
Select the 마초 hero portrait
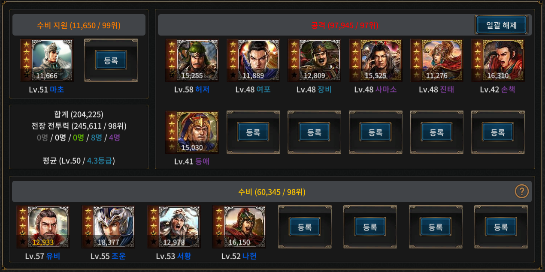47,60
